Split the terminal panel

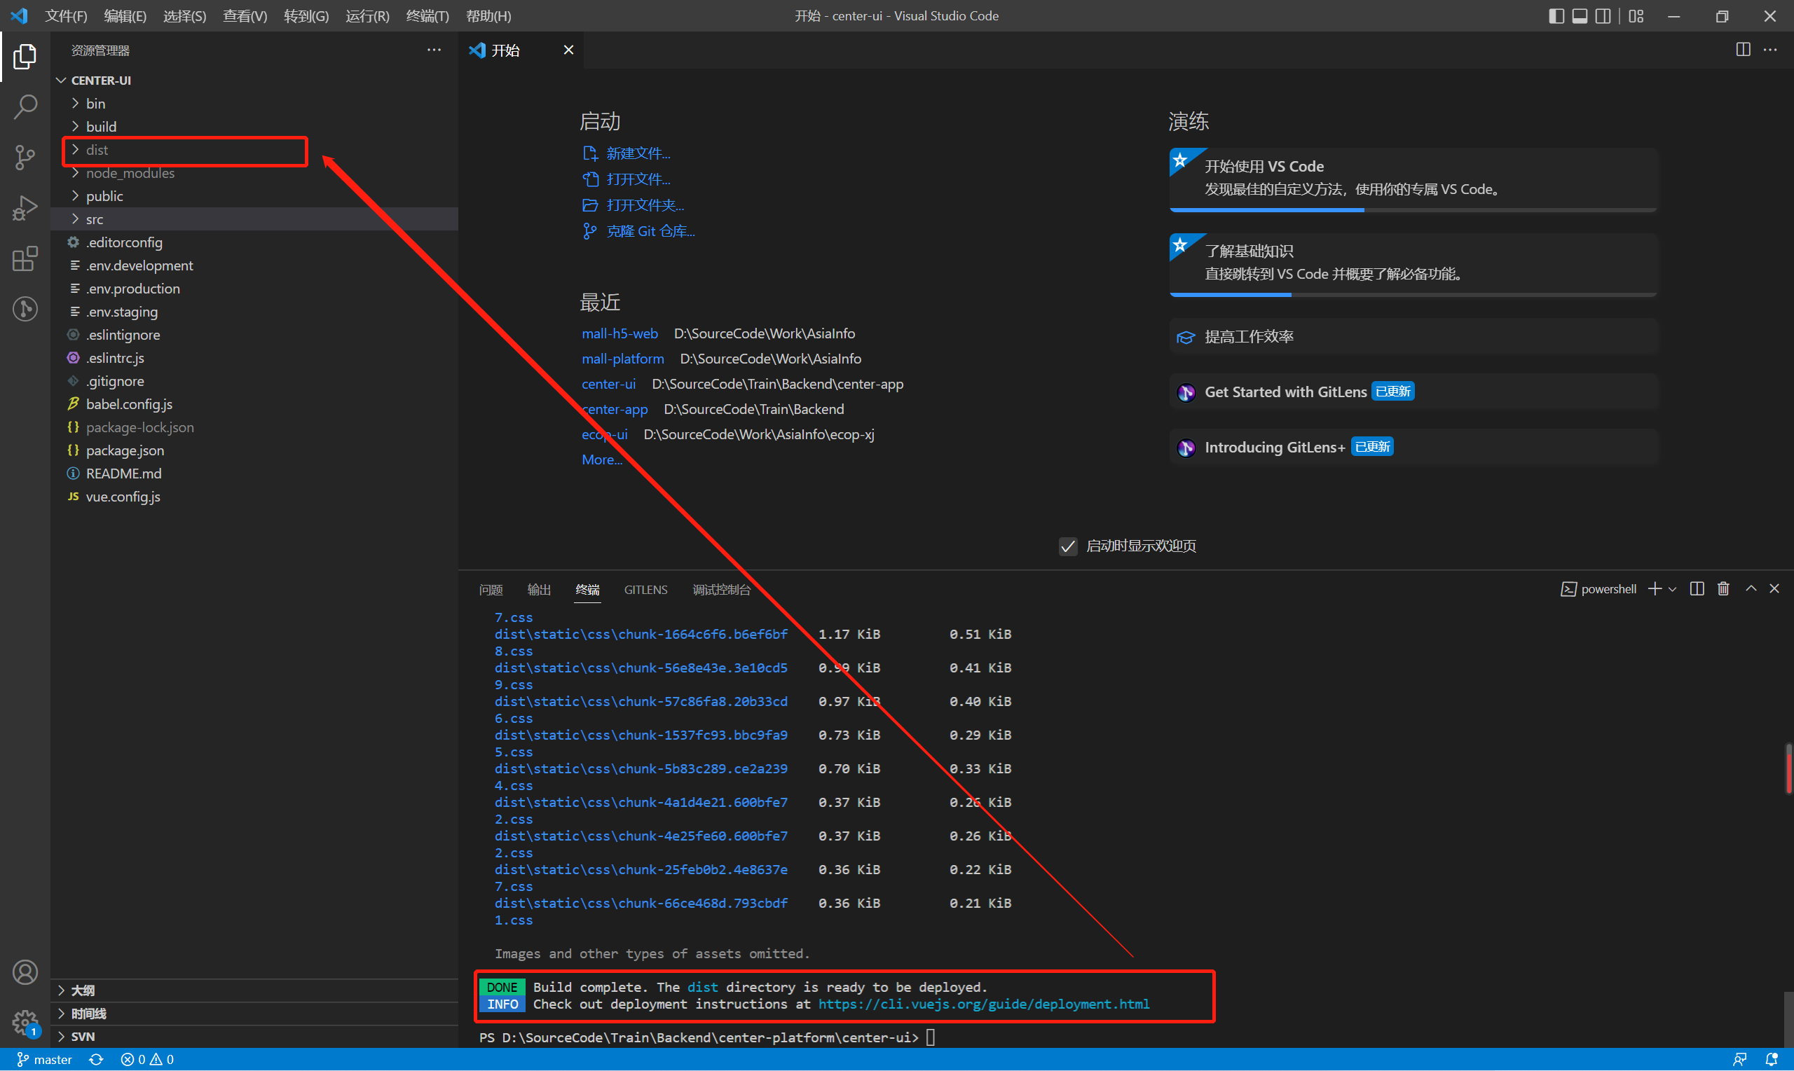(x=1697, y=589)
